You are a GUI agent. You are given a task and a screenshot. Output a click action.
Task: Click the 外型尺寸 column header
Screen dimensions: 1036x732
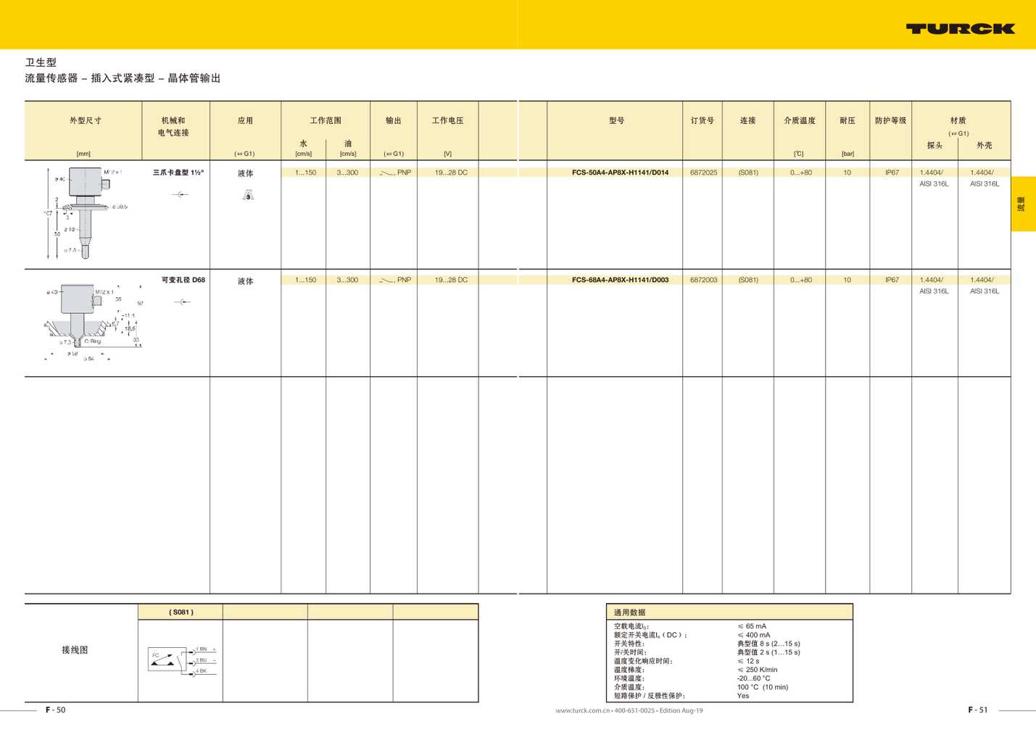click(86, 120)
